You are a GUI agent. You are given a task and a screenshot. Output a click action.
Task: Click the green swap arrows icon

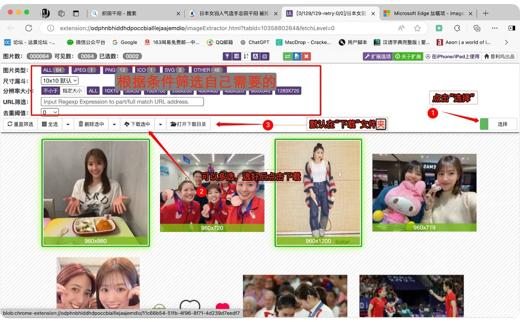tap(288, 56)
